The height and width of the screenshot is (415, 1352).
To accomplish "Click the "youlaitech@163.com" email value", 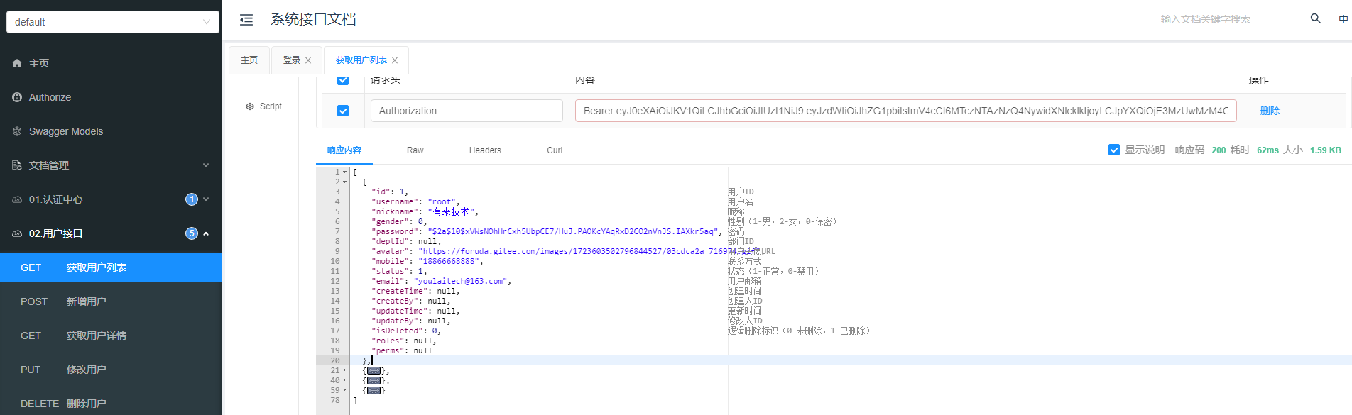I will tap(460, 281).
